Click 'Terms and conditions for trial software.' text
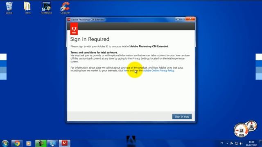Screen dimensions: 262x147 tap(94, 53)
